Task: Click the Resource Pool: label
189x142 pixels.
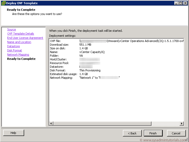Action: tap(59, 63)
